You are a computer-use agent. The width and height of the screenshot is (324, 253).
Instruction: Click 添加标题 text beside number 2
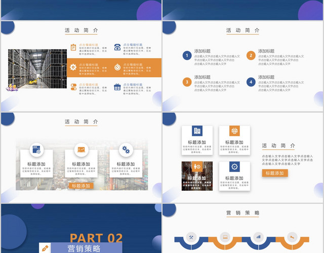coord(266,51)
